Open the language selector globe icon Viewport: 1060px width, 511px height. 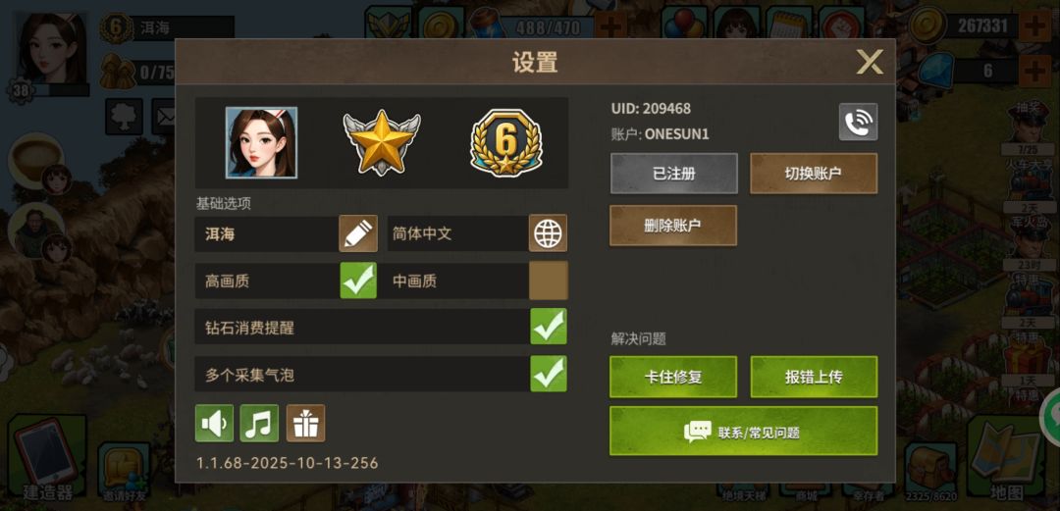[548, 233]
